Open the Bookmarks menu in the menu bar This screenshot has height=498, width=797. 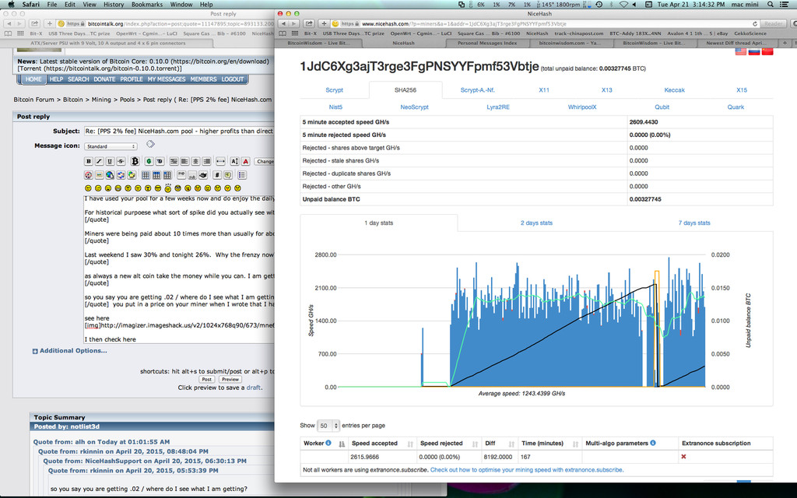(147, 4)
